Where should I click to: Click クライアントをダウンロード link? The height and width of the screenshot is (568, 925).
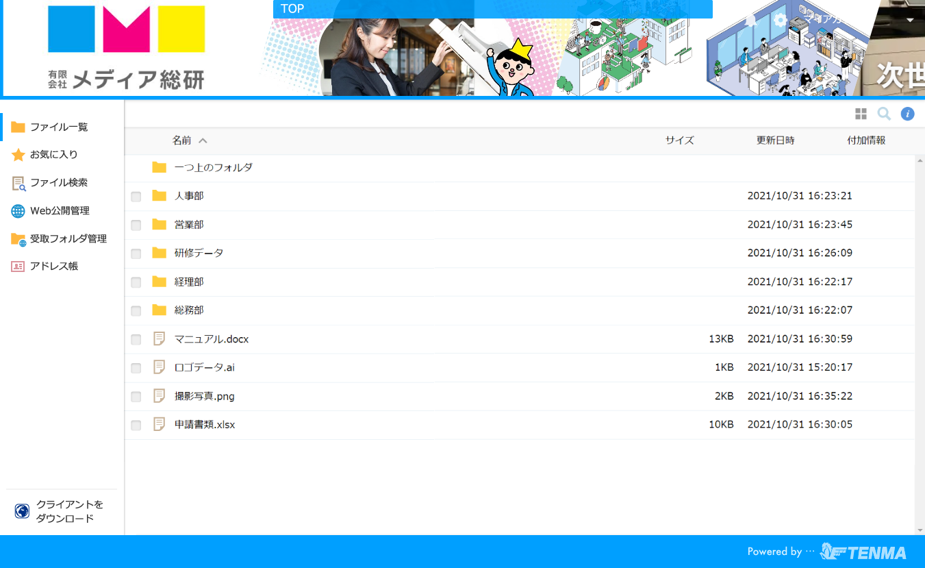(69, 511)
